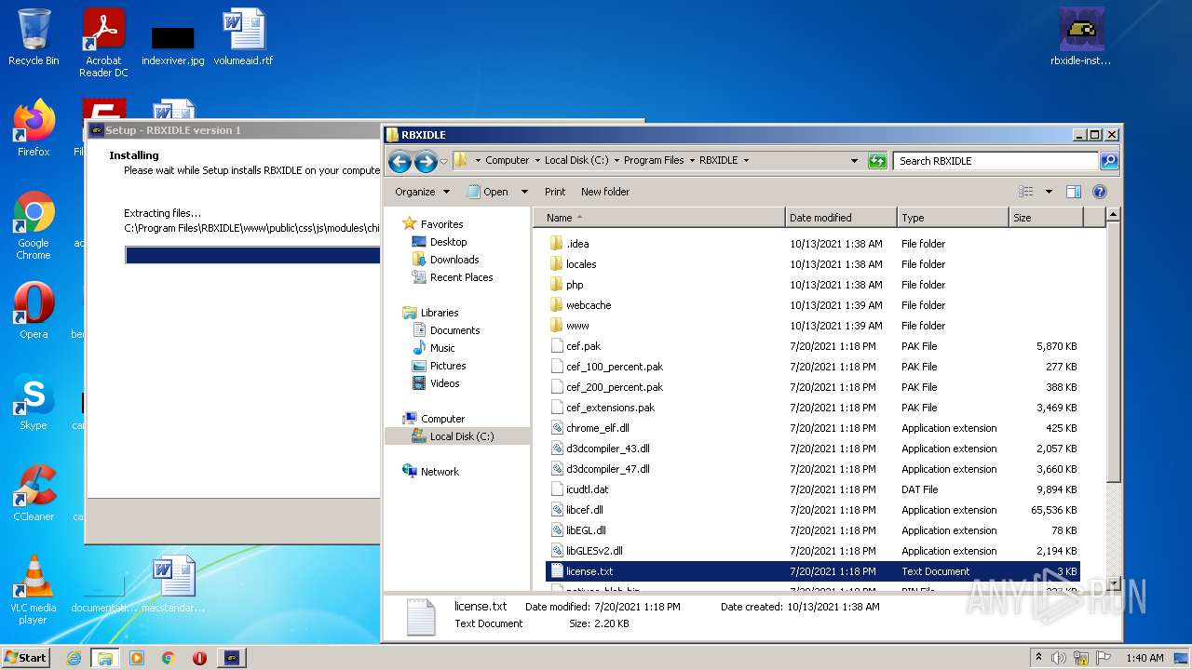Open recent pages dropdown next to Forward
Viewport: 1192px width, 670px height.
[x=443, y=162]
